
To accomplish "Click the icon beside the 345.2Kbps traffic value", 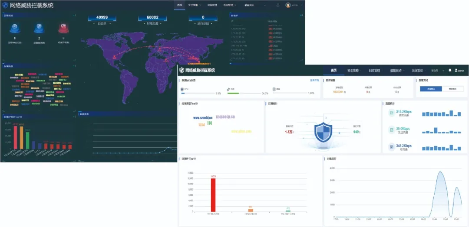I will [391, 147].
